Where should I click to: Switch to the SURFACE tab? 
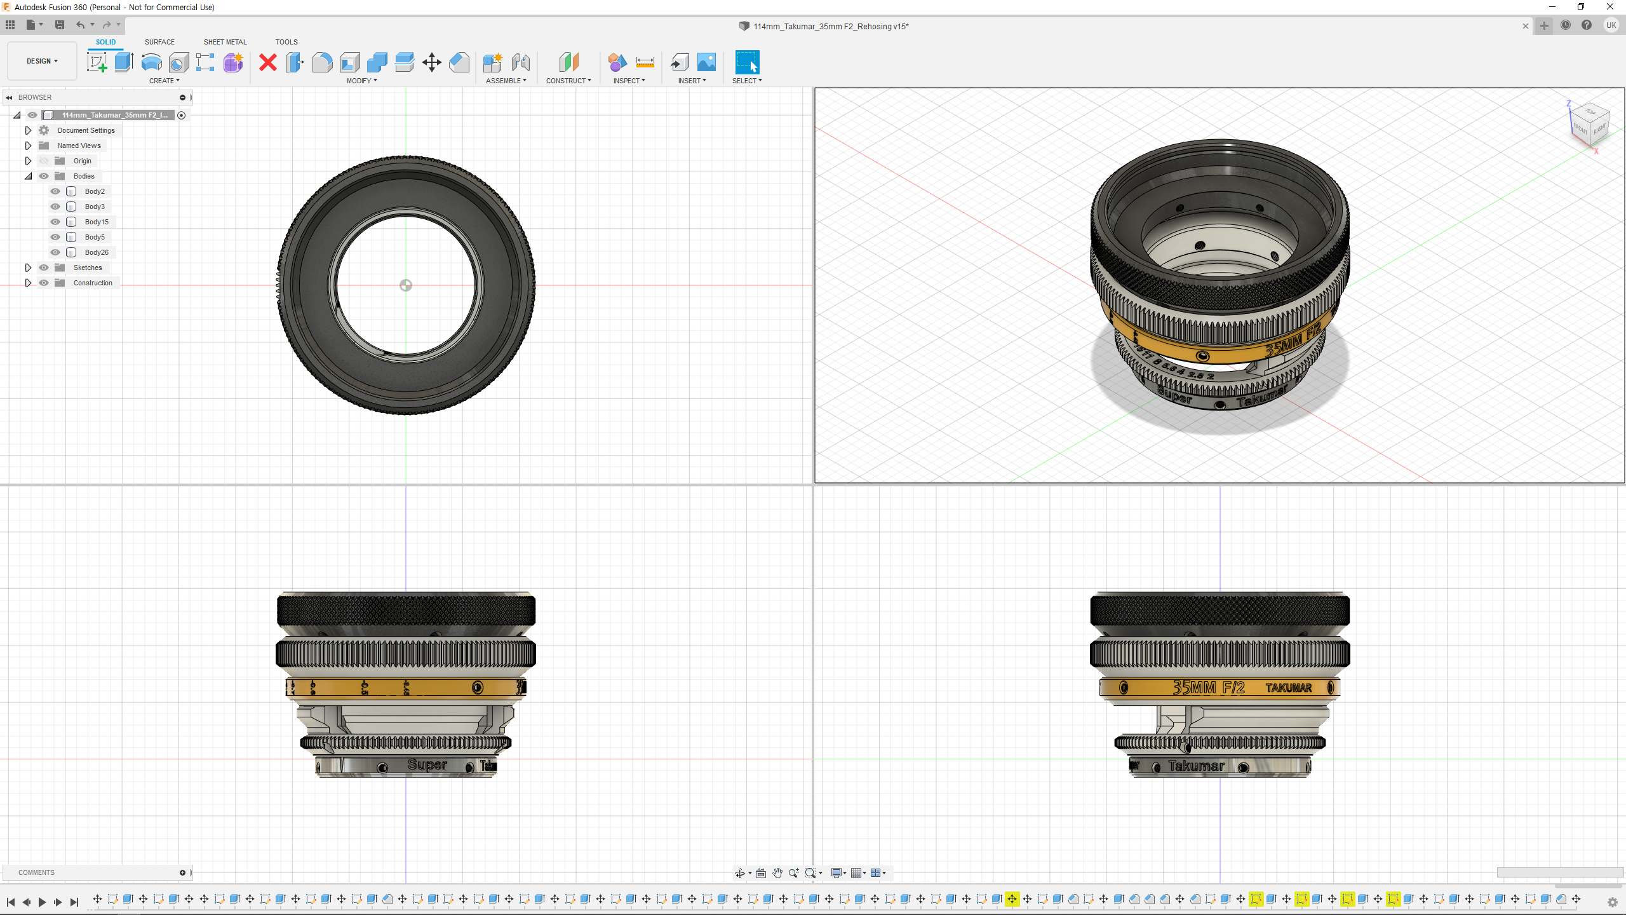click(159, 42)
